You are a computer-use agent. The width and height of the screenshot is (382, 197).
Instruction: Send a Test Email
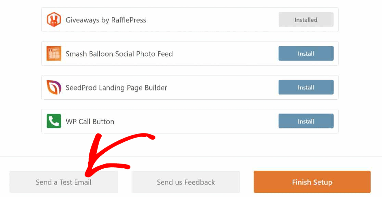point(64,182)
